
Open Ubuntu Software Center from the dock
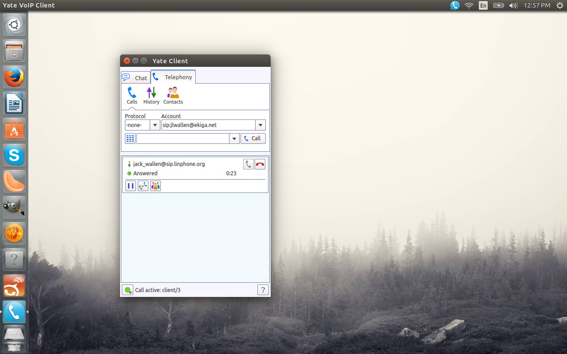click(14, 129)
